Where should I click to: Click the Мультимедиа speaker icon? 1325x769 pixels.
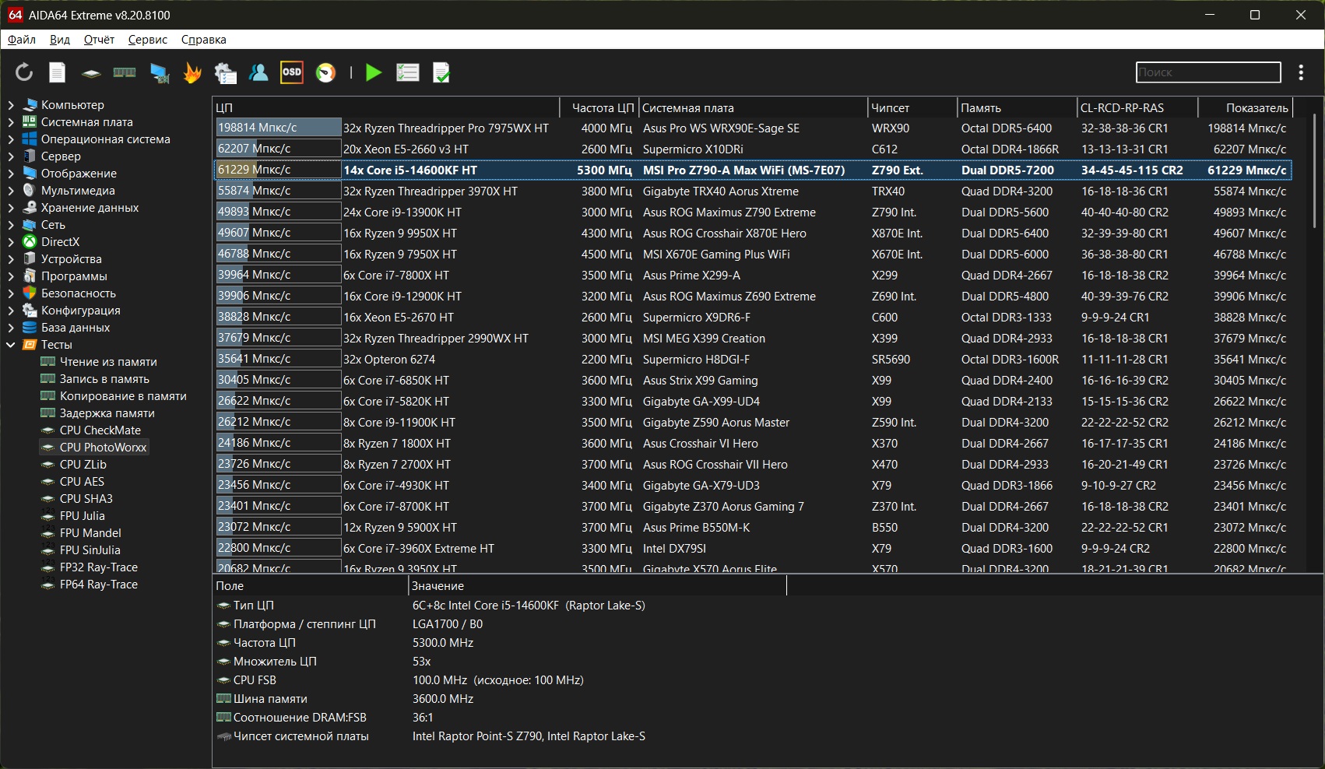[x=30, y=190]
